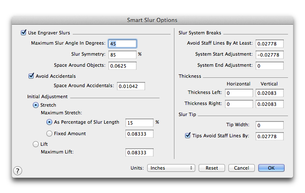Click the Avoid Staff Lines By At Least field

pyautogui.click(x=270, y=43)
